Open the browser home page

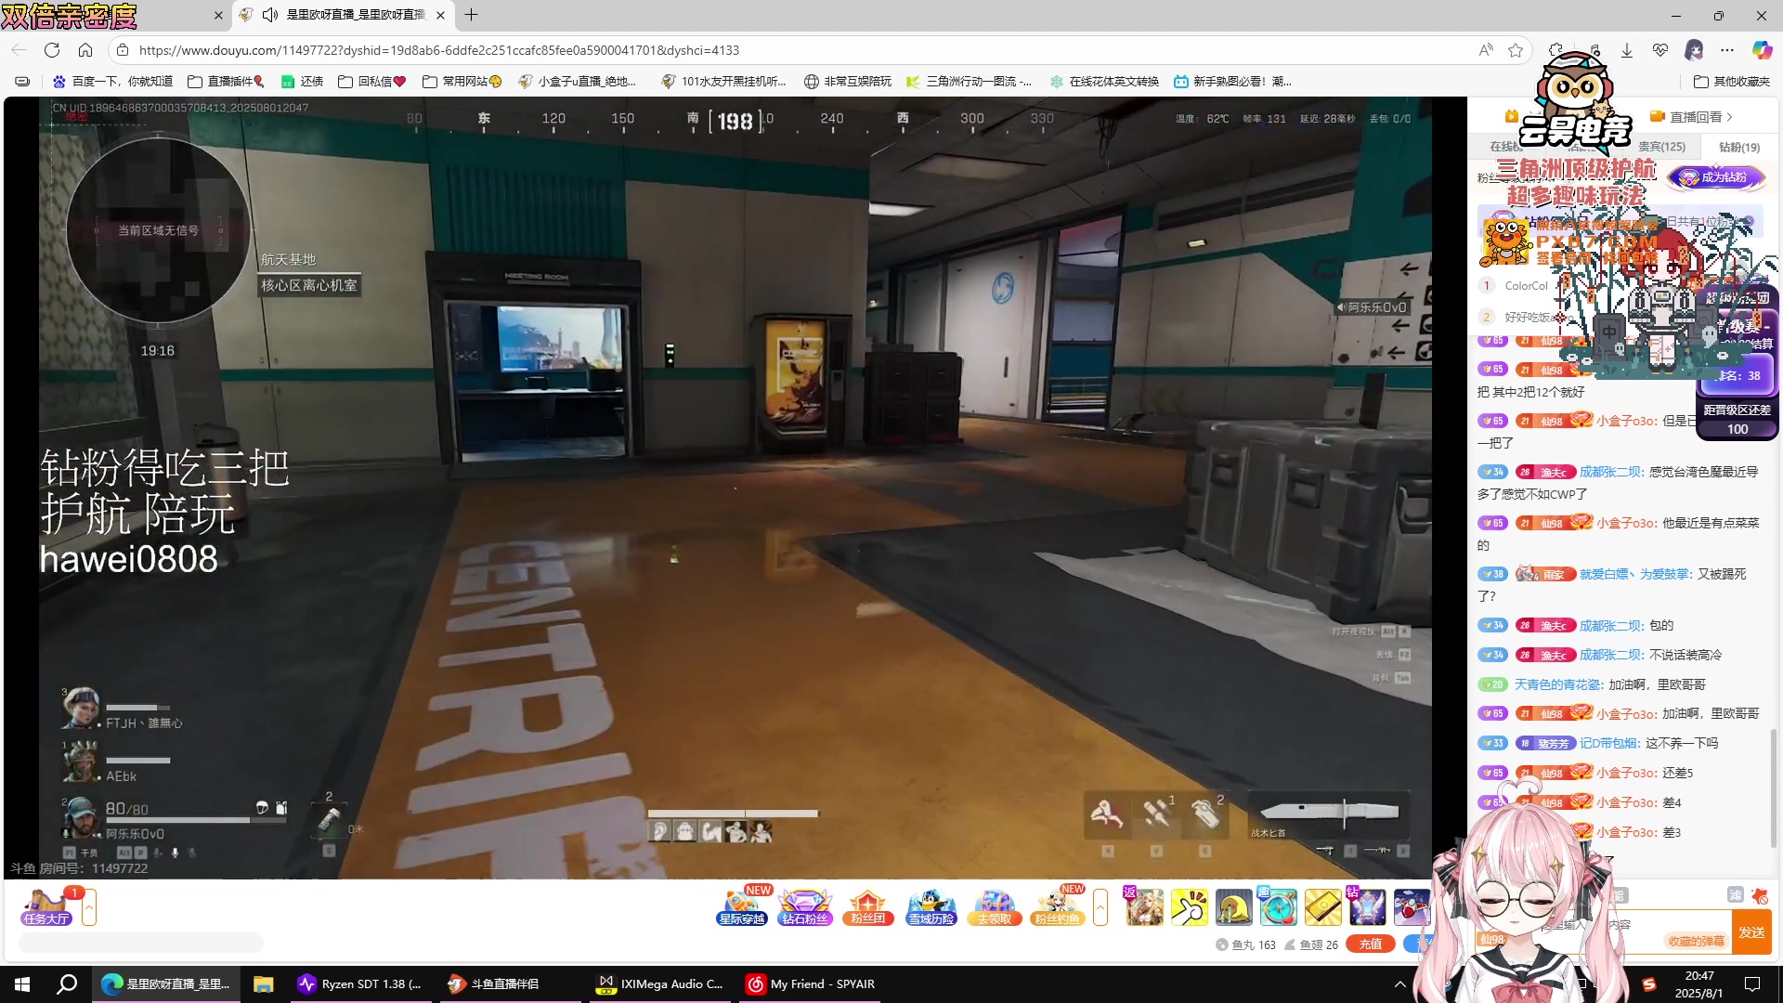pyautogui.click(x=85, y=50)
